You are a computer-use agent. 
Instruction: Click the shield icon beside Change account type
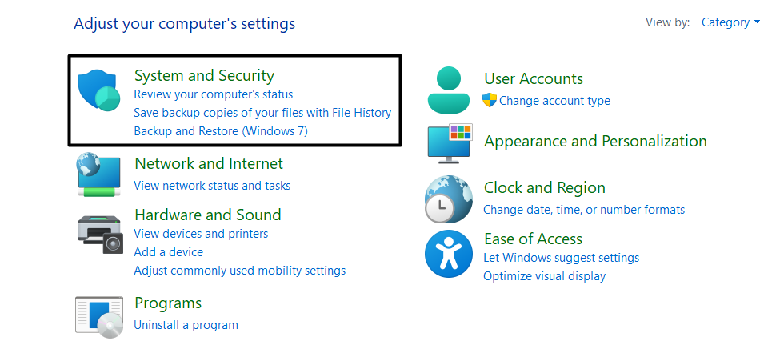(490, 100)
